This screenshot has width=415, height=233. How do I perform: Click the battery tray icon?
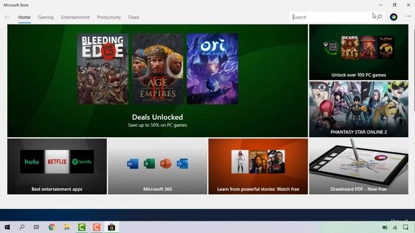pos(385,227)
